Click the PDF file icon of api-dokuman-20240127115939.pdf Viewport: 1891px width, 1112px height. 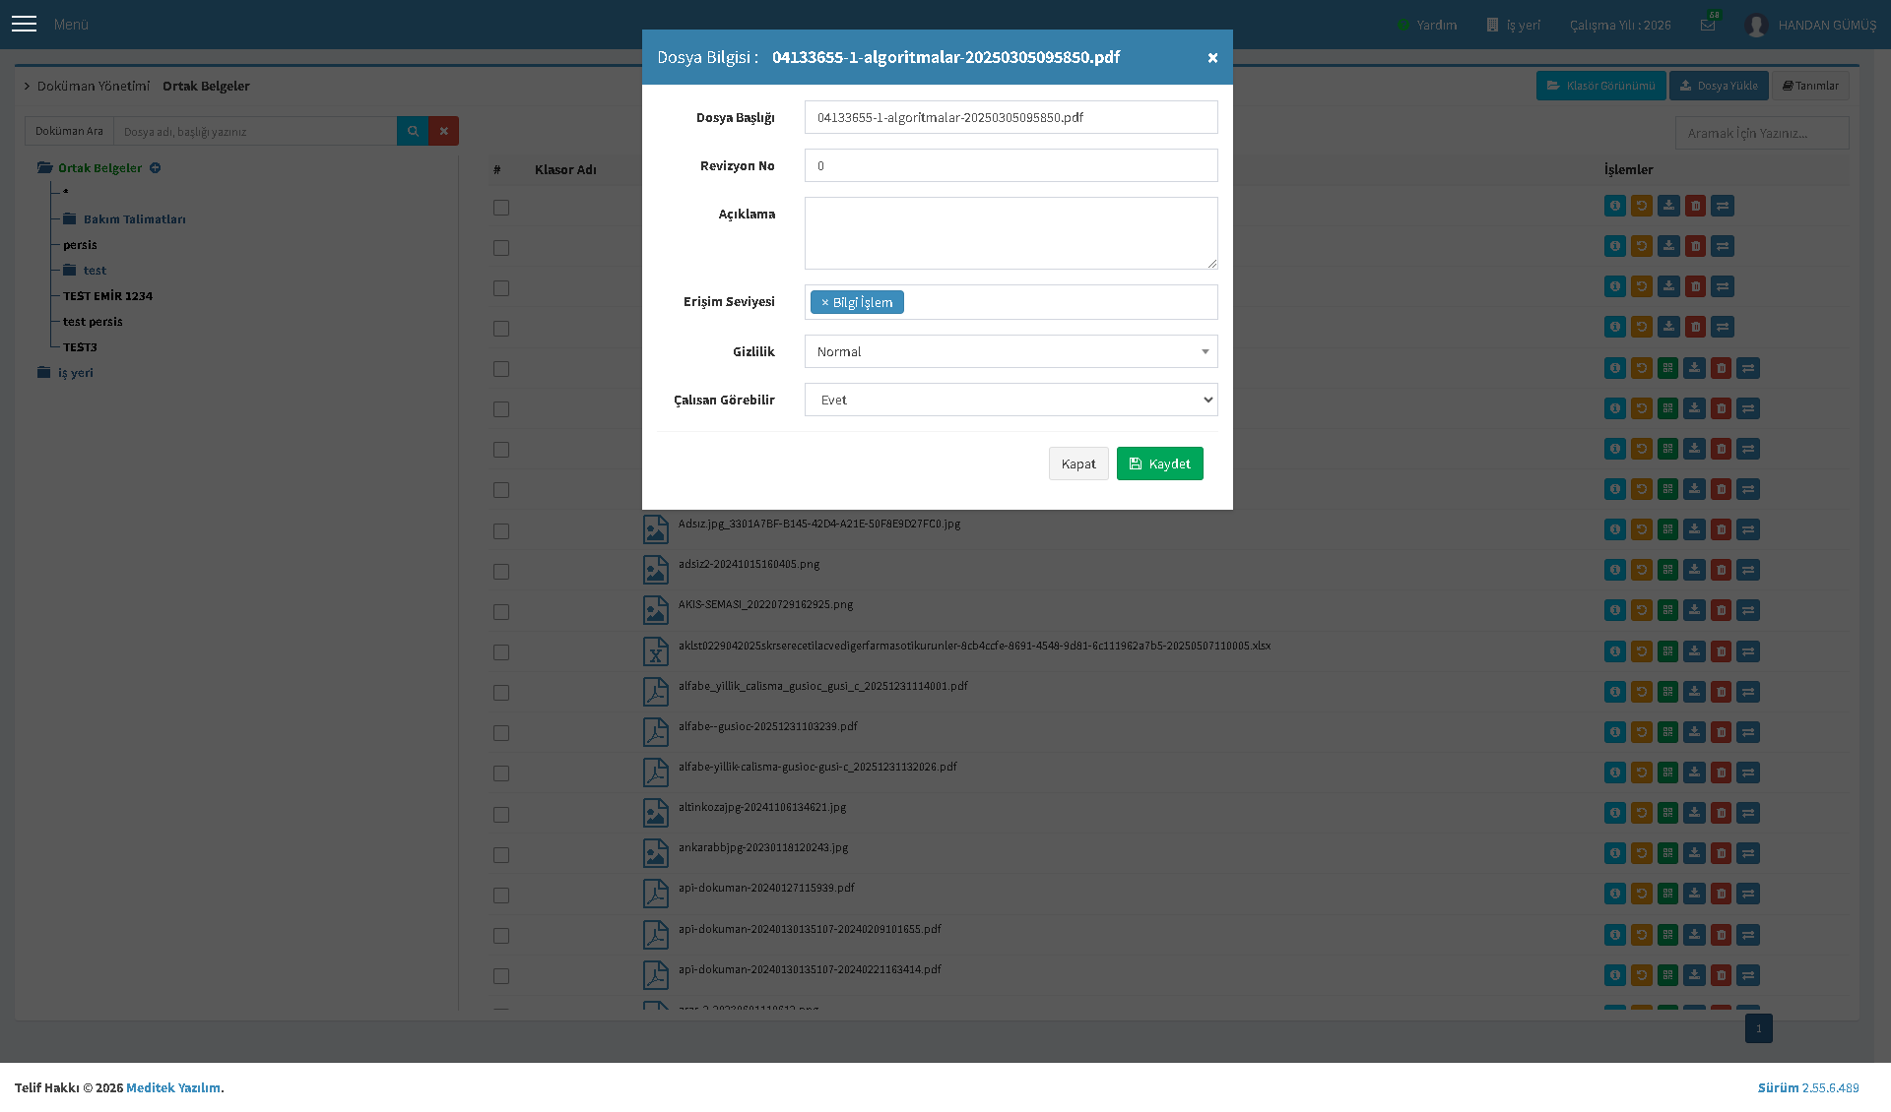point(656,894)
